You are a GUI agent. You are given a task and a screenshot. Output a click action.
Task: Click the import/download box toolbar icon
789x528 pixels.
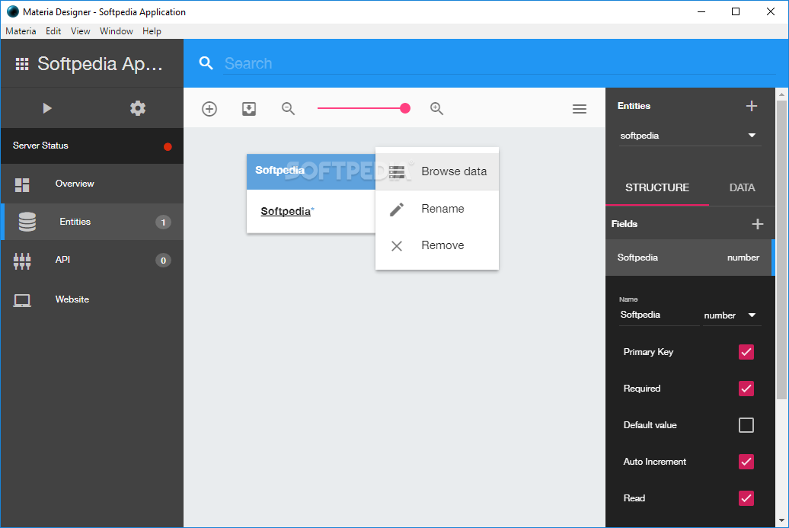249,109
